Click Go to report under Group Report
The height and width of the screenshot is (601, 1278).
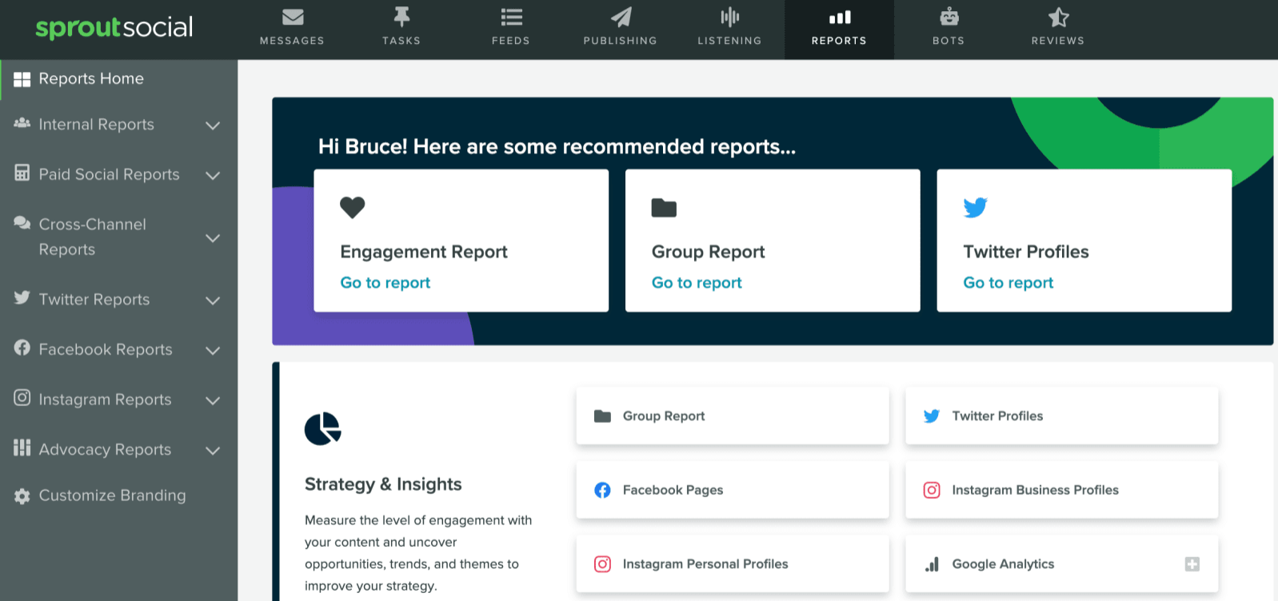point(697,282)
